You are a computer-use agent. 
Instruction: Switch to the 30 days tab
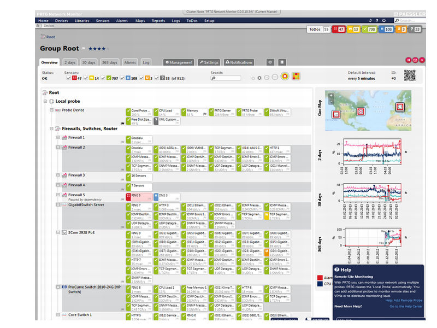click(x=88, y=62)
